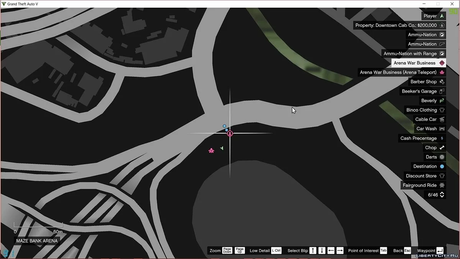Toggle Low Detail with the L Ctrl key
This screenshot has height=259, width=460.
[x=276, y=251]
